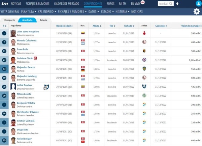
Task: Expand the Datos dropdown menu
Action: tap(94, 11)
